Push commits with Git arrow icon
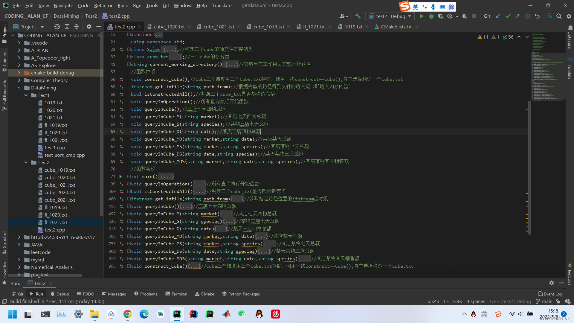 pos(517,16)
